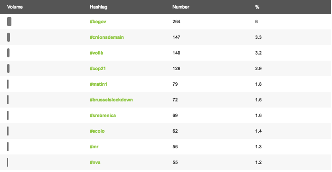
Task: Click the volume bar for #begov
Action: click(x=9, y=21)
